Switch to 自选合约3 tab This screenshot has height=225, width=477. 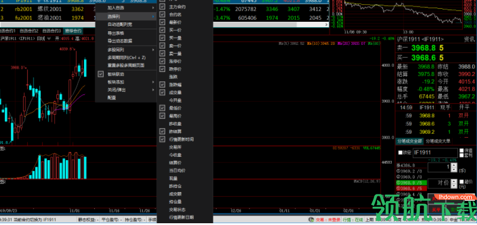point(52,31)
